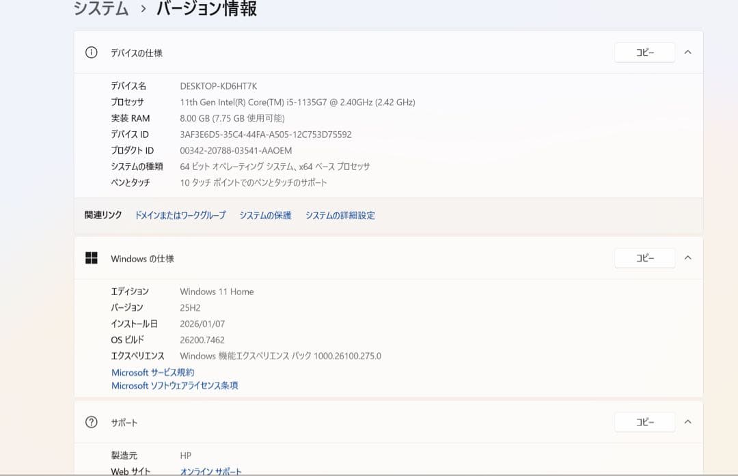The image size is (738, 476).
Task: Click the 関連リンク label
Action: pyautogui.click(x=103, y=215)
